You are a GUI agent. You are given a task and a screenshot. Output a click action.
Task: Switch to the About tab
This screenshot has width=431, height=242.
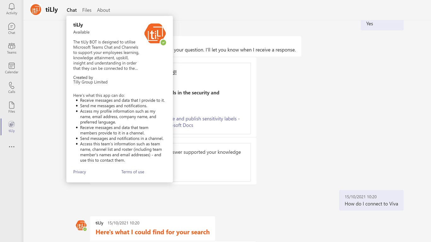click(103, 10)
